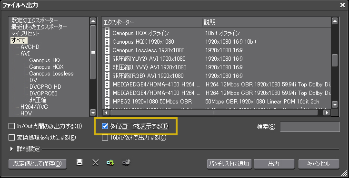Click film icon beside Canopus HQX オフライン
349x178 pixels.
107,33
